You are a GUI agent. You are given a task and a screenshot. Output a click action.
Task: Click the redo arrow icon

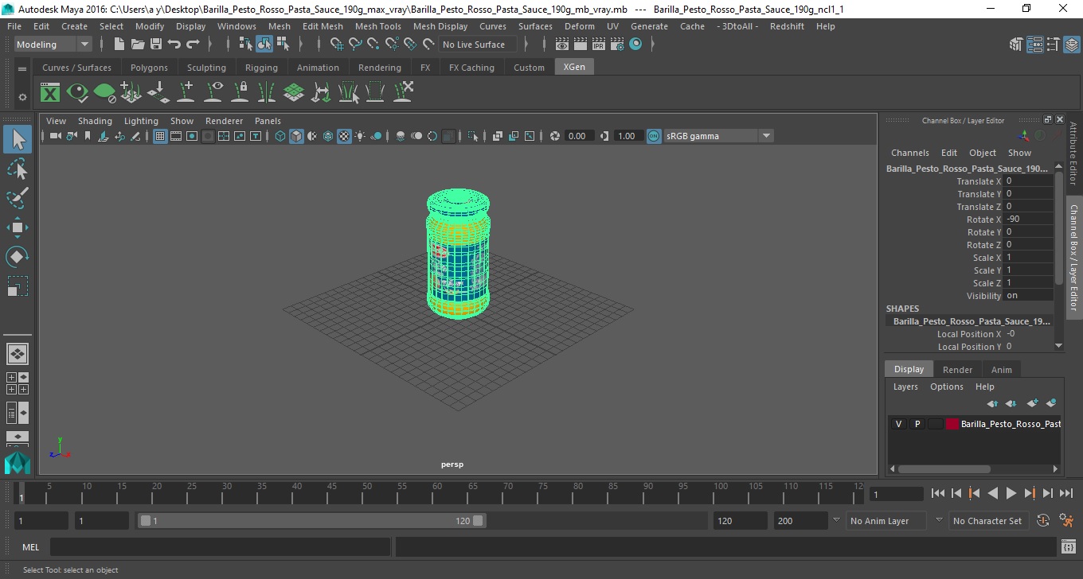[x=193, y=45]
